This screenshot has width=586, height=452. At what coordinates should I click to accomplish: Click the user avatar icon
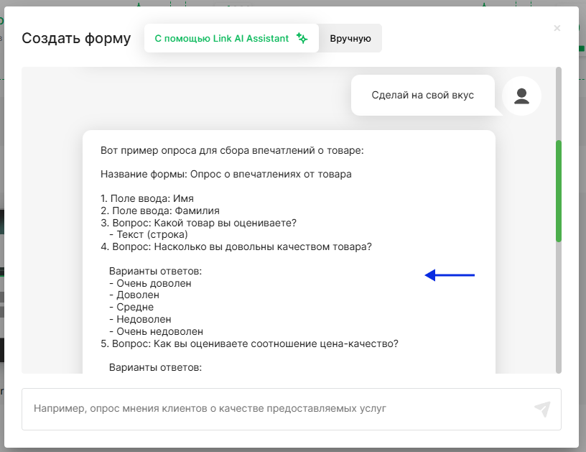coord(521,96)
